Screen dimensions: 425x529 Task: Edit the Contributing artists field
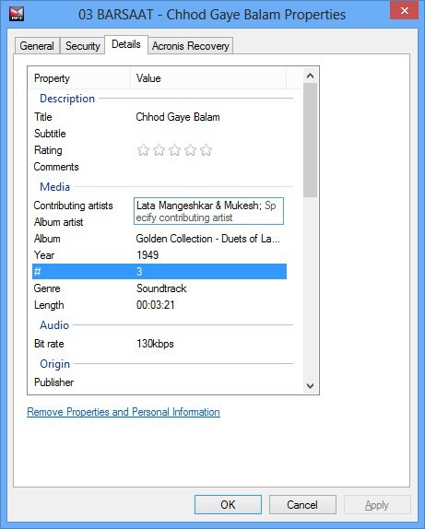pyautogui.click(x=208, y=211)
